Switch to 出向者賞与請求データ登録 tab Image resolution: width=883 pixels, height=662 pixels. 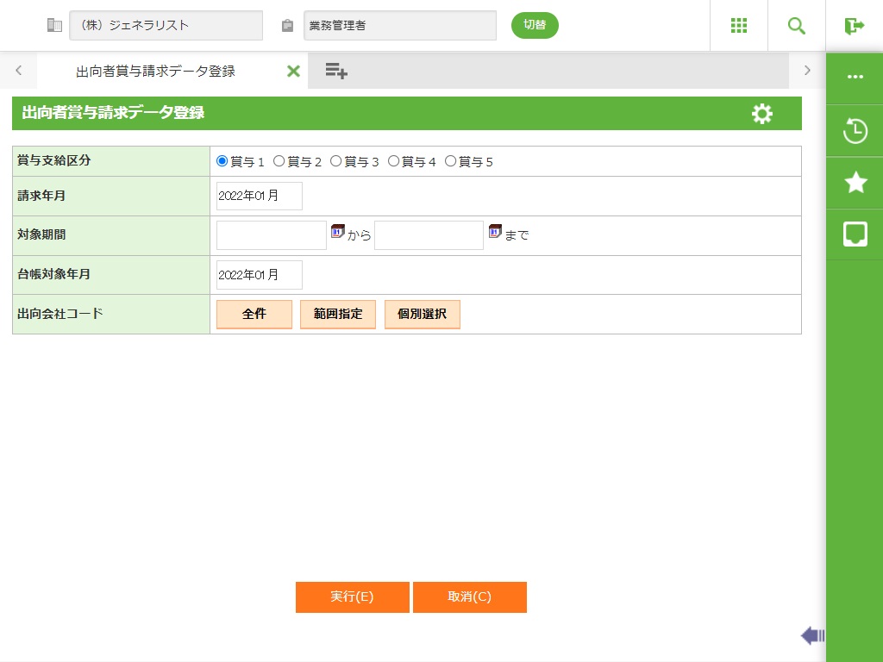(x=155, y=72)
